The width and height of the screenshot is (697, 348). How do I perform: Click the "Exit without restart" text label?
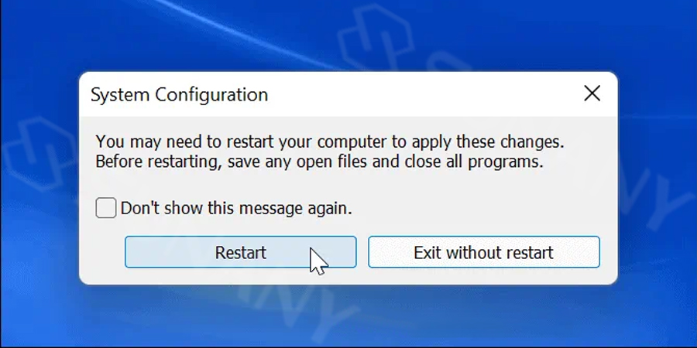pos(483,253)
